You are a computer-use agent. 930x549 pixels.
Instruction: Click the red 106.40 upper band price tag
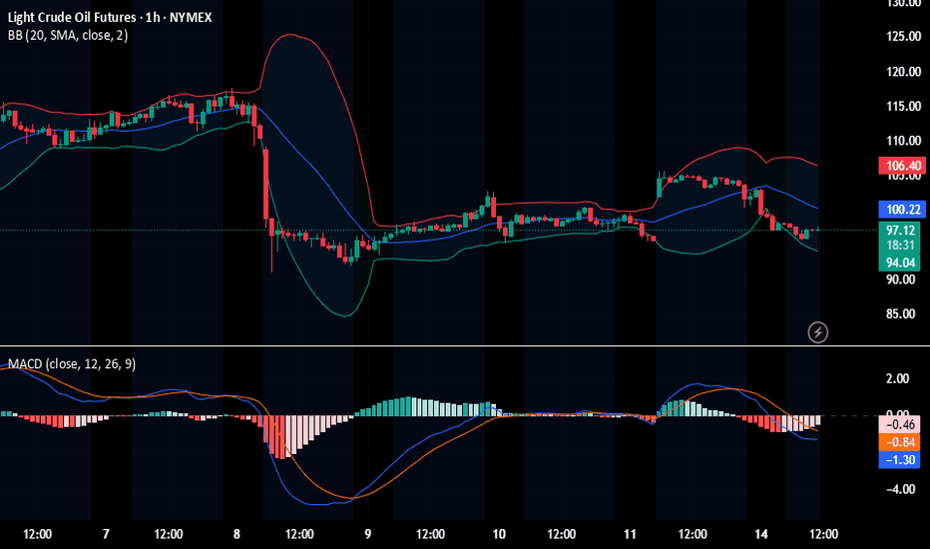(x=901, y=166)
